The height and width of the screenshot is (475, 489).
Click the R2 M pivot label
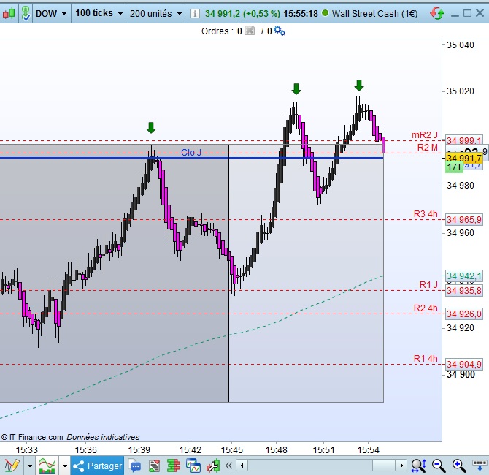click(x=428, y=147)
